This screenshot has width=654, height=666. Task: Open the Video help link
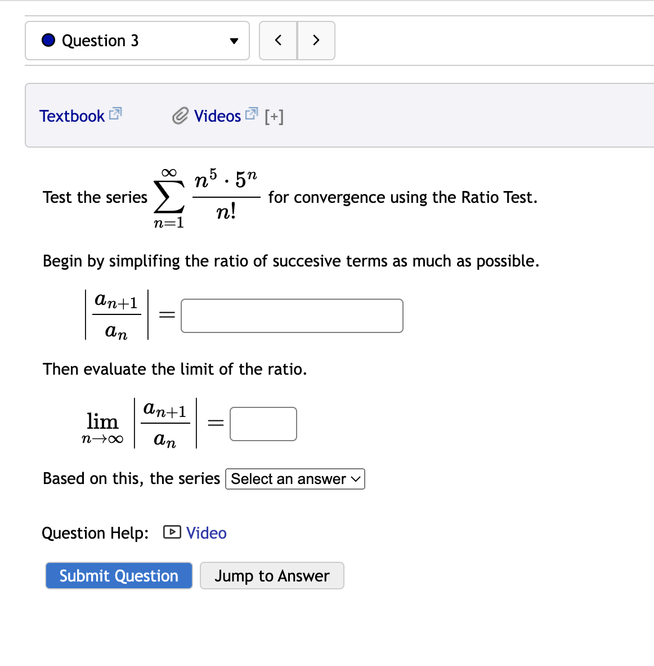coord(206,532)
